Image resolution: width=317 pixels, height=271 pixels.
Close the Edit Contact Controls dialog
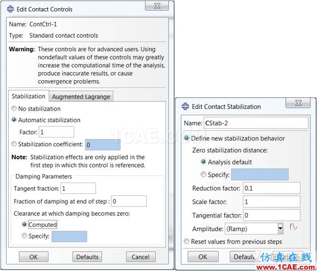click(157, 6)
